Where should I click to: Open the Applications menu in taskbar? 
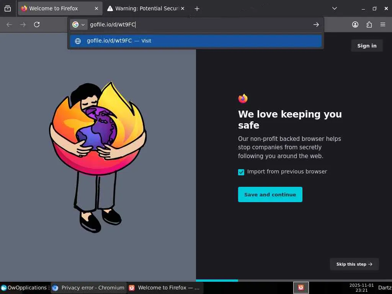coord(25,288)
